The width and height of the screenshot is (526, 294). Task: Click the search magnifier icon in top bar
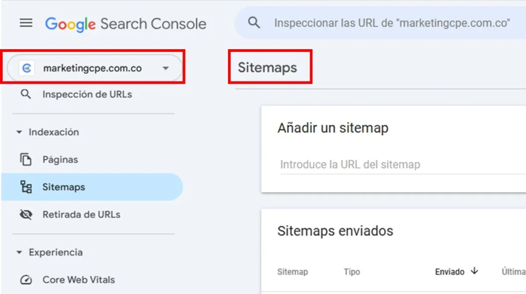pyautogui.click(x=254, y=23)
